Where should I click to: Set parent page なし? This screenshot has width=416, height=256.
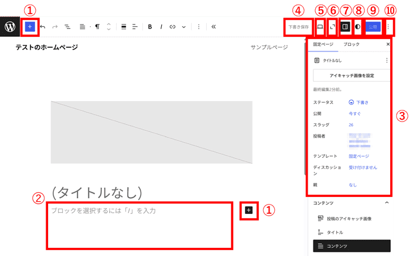[353, 185]
